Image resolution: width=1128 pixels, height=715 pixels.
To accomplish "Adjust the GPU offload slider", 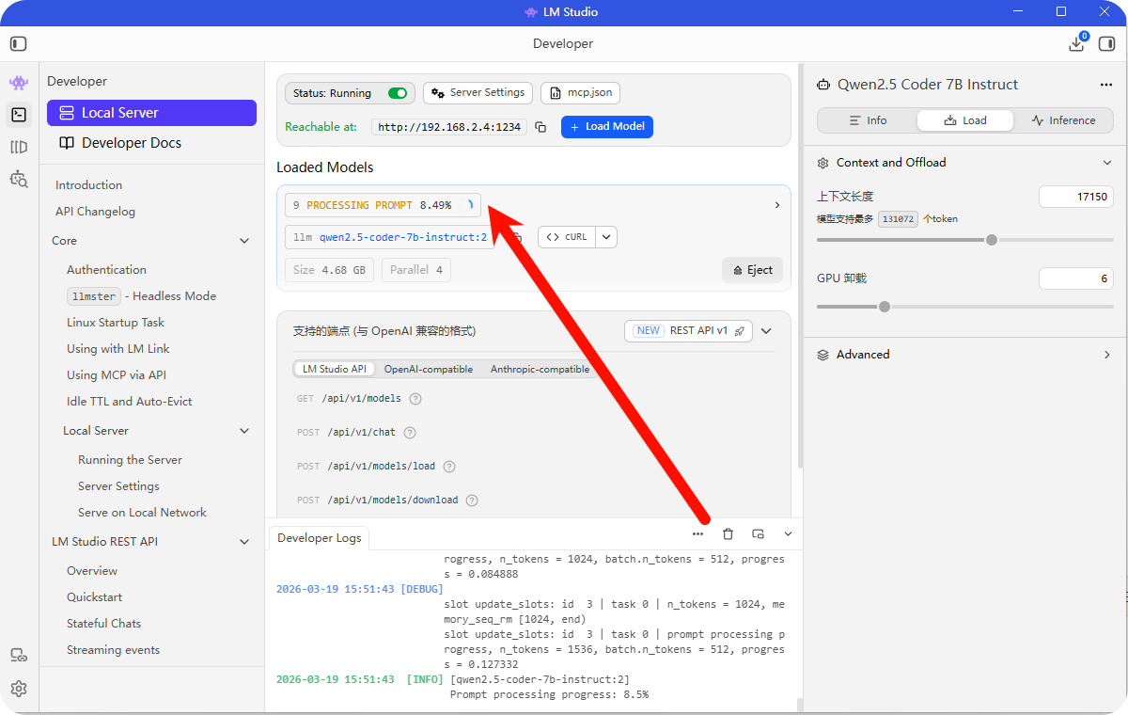I will [884, 307].
